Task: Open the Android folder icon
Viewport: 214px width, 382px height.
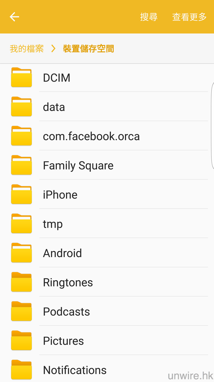Action: click(x=21, y=253)
